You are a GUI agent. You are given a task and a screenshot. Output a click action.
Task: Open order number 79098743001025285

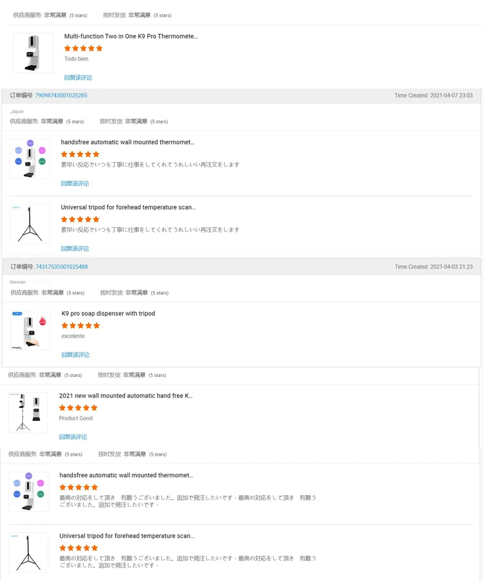coord(61,96)
